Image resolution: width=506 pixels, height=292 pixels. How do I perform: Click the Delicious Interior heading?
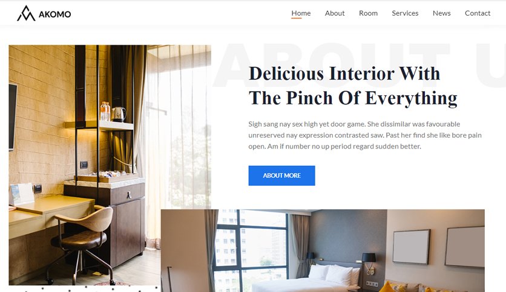click(x=353, y=86)
